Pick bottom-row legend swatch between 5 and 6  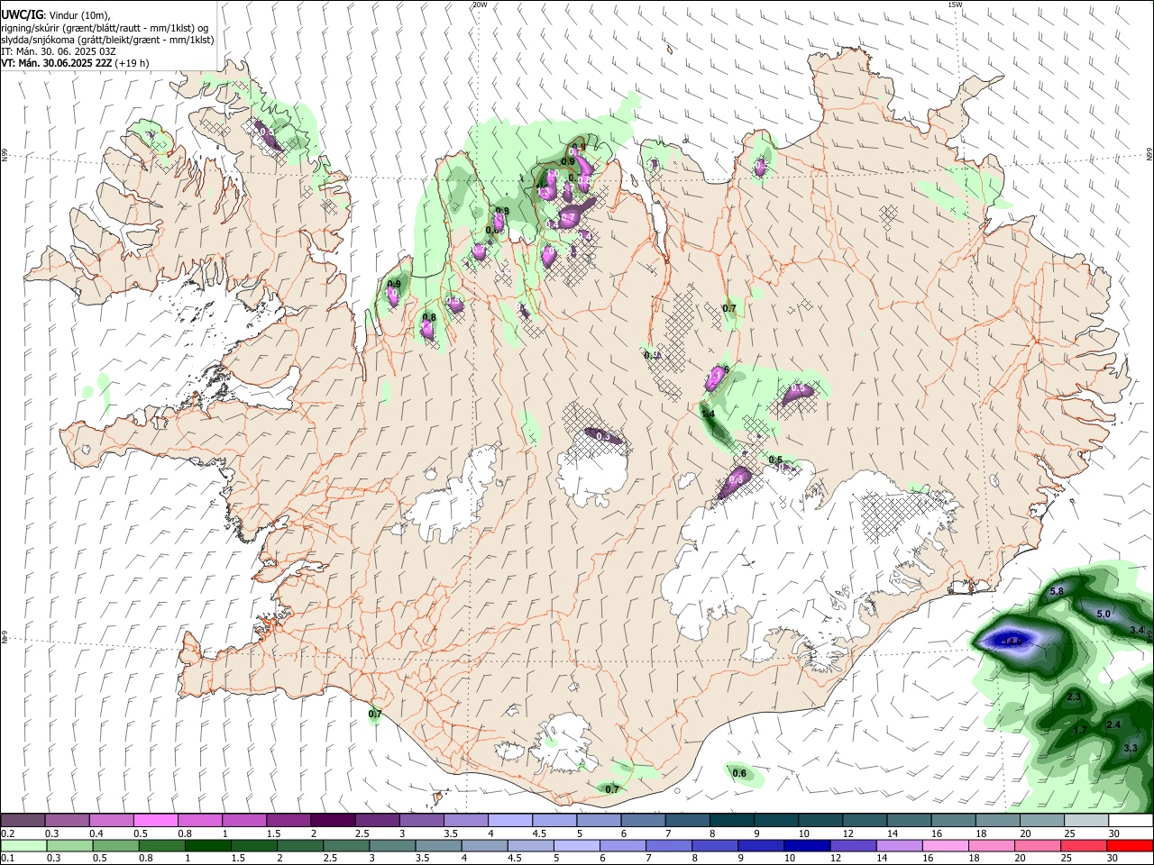pos(576,845)
